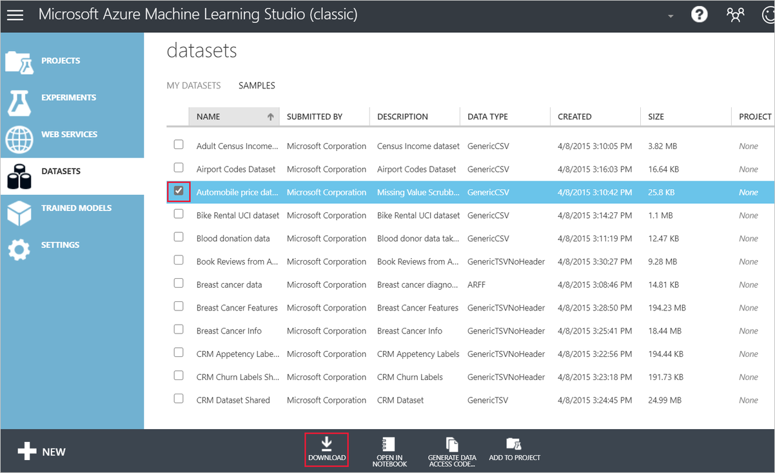The width and height of the screenshot is (775, 473).
Task: Check the Bike Rental UCI dataset checkbox
Action: pyautogui.click(x=179, y=214)
